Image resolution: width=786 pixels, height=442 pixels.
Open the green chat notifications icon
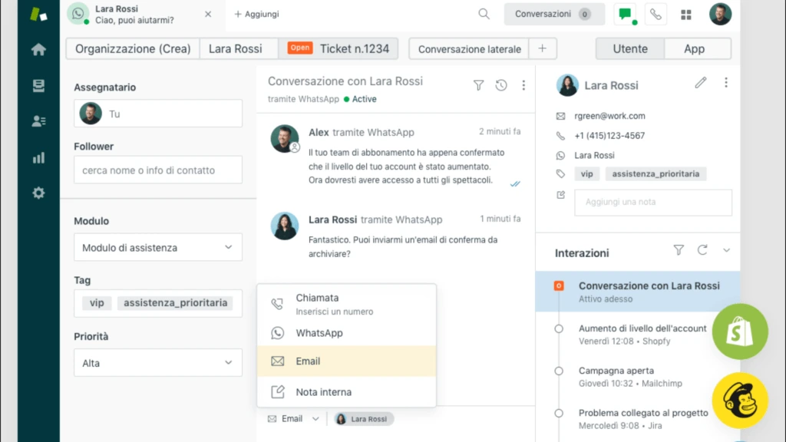[x=625, y=13]
